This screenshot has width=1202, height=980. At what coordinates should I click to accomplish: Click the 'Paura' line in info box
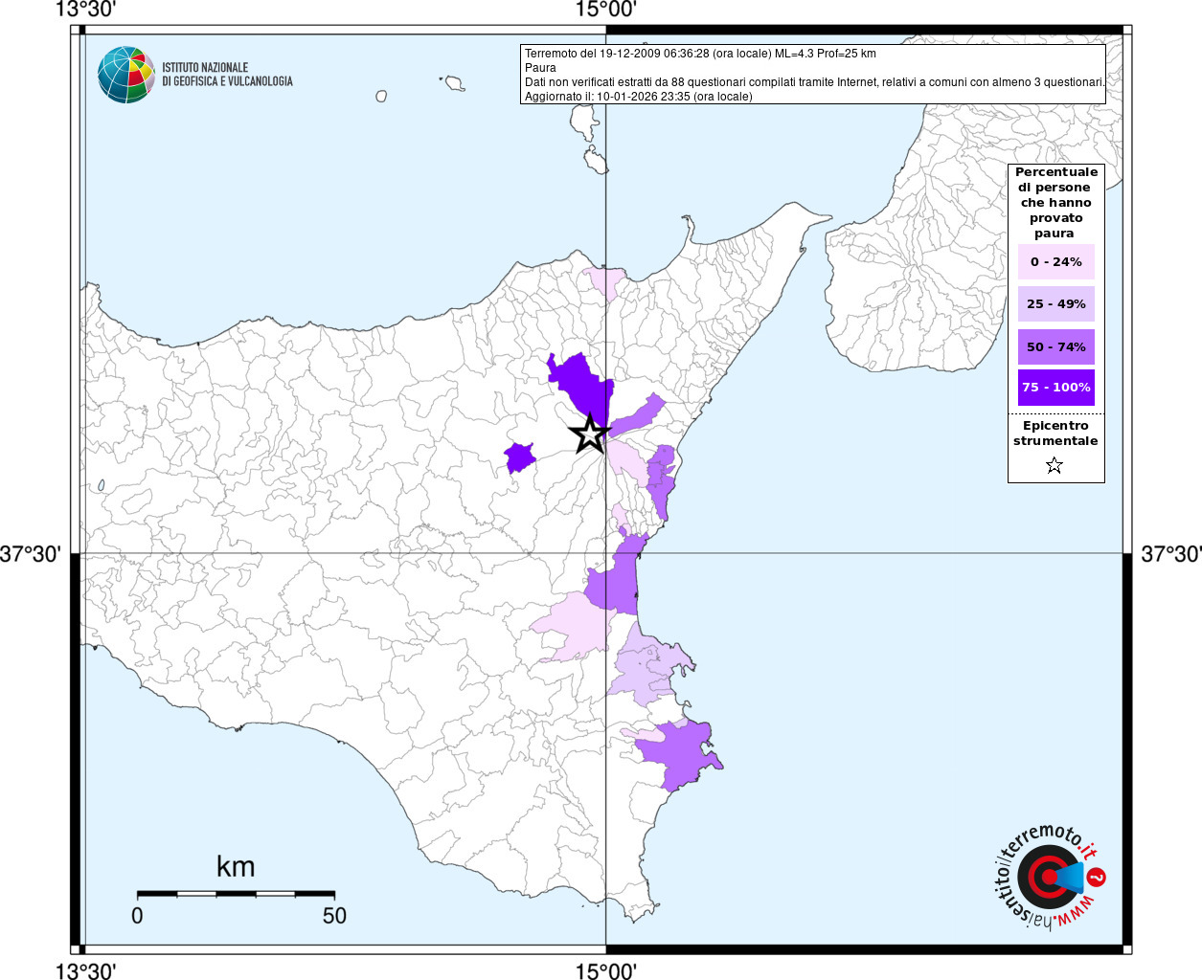[540, 68]
